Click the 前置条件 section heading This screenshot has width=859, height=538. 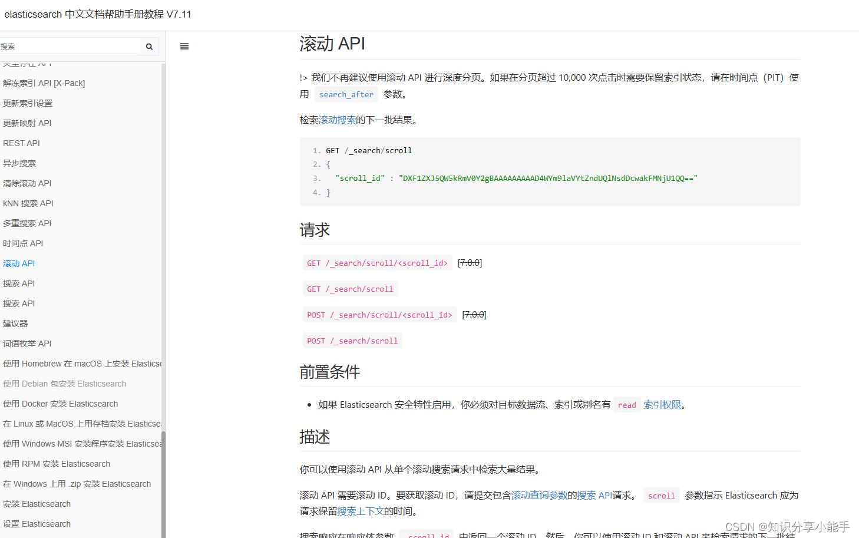[x=330, y=372]
